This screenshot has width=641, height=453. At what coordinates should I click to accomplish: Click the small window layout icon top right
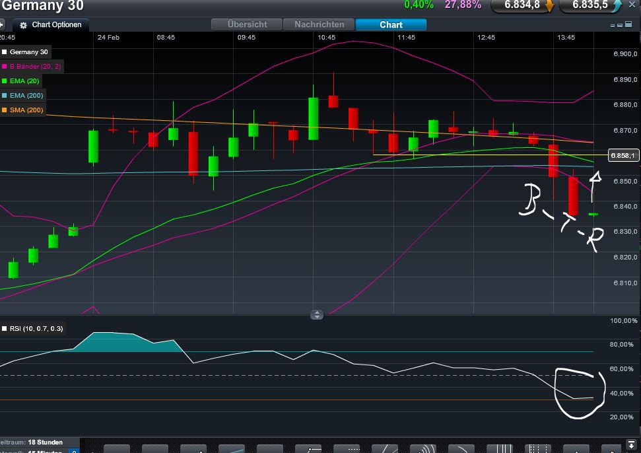[613, 25]
